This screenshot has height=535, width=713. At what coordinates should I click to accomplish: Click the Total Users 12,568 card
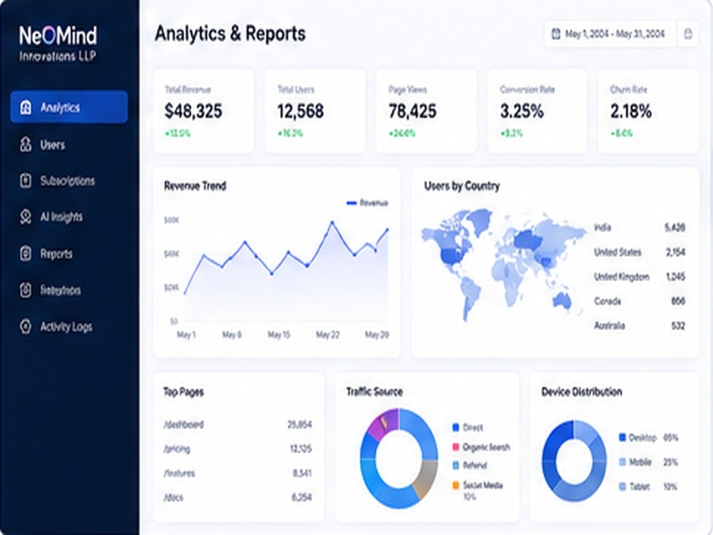pos(314,111)
